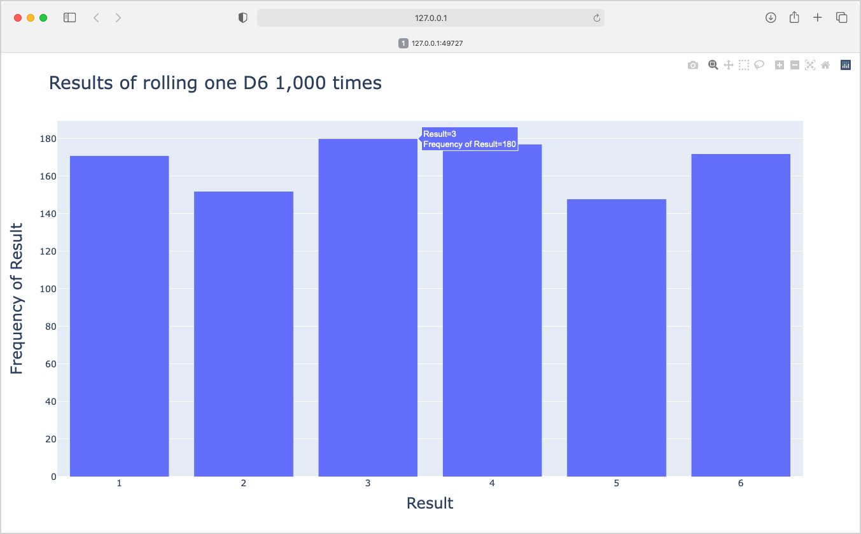861x534 pixels.
Task: Select the bar for Result 5
Action: point(615,337)
